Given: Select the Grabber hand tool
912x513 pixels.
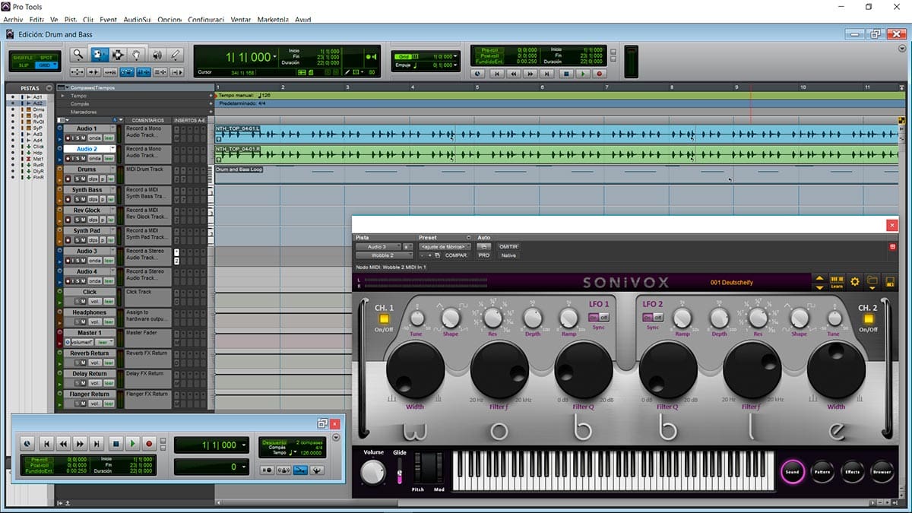Looking at the screenshot, I should [137, 55].
